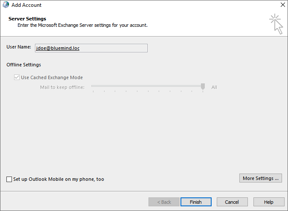Click the All label beside slider
288x211 pixels.
click(214, 87)
